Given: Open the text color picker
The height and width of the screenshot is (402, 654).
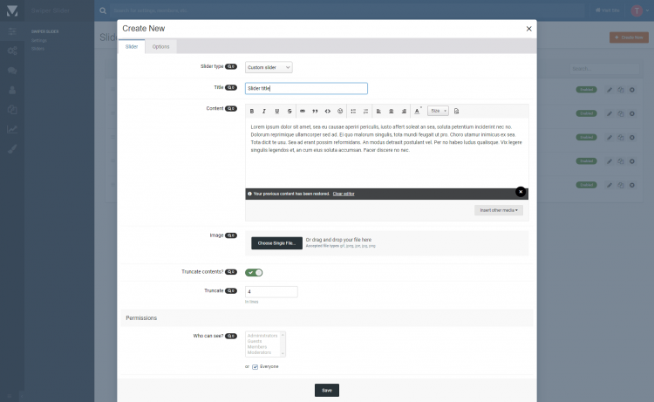Looking at the screenshot, I should pos(418,111).
